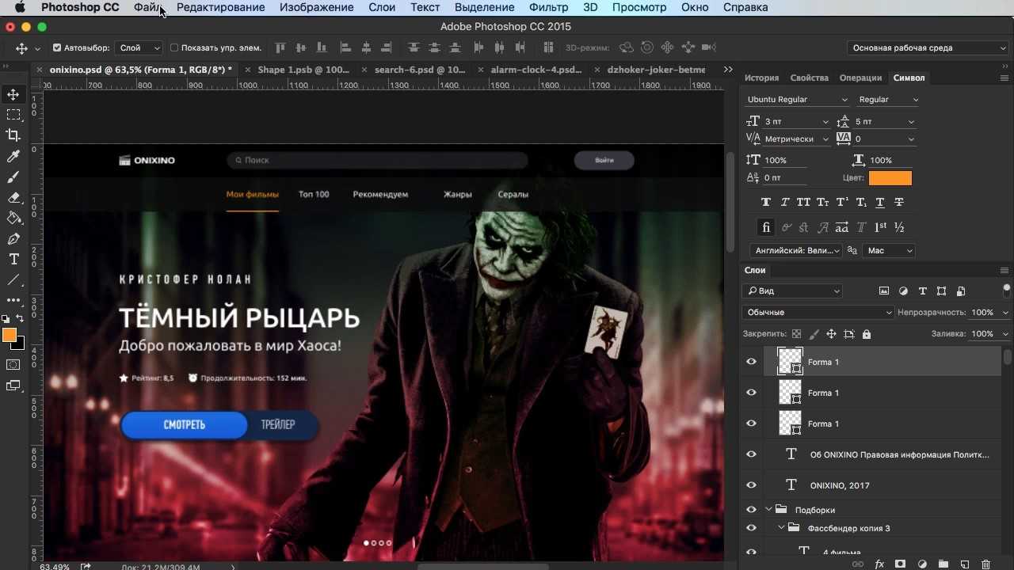1014x570 pixels.
Task: Filter layers by smart objects
Action: click(961, 291)
